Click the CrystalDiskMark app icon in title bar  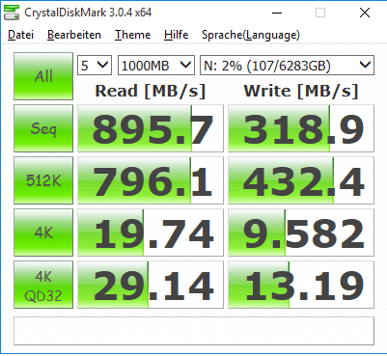point(13,13)
